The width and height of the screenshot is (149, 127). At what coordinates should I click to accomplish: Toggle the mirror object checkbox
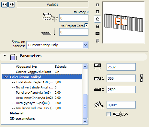click(109, 114)
